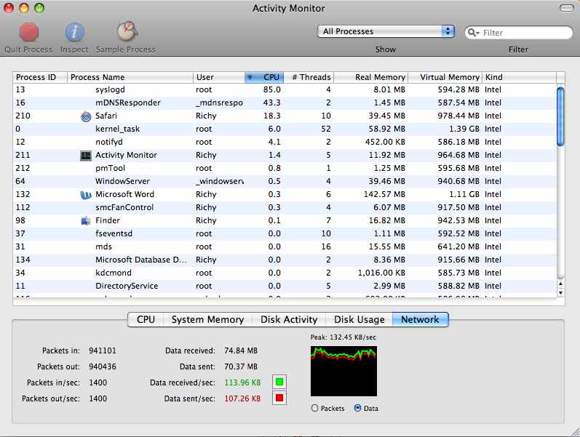The width and height of the screenshot is (580, 437).
Task: Click the green zoom window button
Action: [39, 7]
